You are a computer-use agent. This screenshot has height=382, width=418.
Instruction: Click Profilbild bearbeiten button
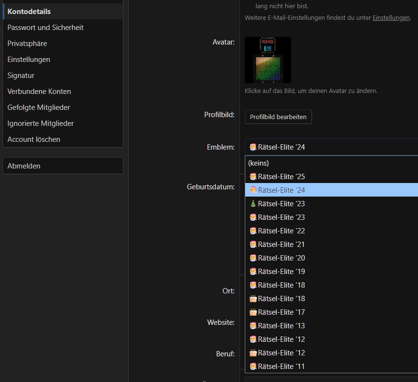click(x=278, y=117)
